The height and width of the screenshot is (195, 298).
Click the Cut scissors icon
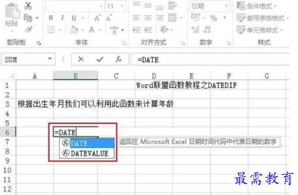28,6
